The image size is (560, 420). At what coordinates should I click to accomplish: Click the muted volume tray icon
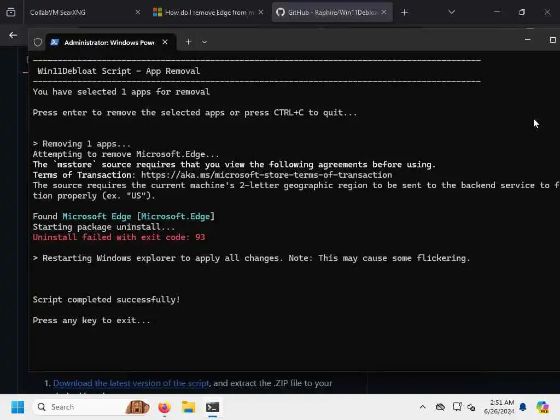[471, 407]
